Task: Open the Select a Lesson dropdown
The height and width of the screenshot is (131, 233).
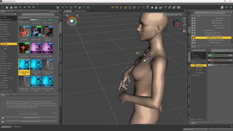Action: pyautogui.click(x=195, y=129)
